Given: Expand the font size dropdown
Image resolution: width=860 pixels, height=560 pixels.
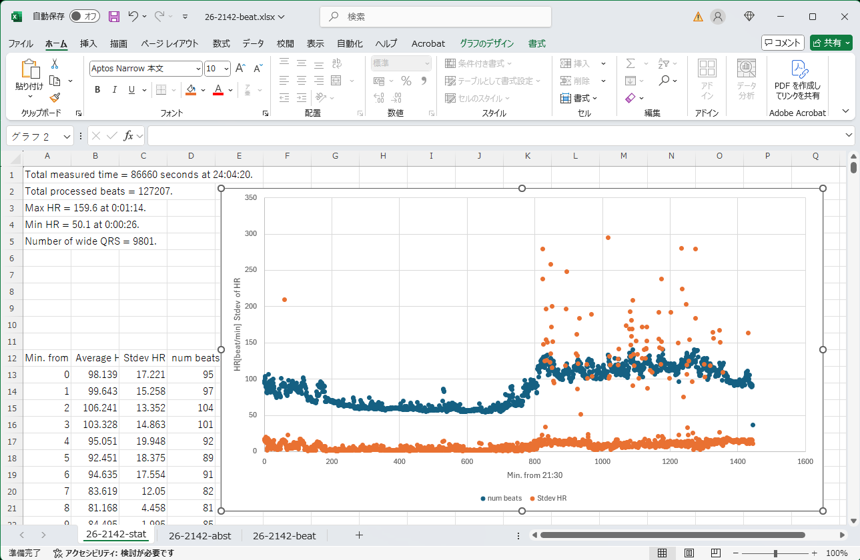Looking at the screenshot, I should click(x=226, y=69).
